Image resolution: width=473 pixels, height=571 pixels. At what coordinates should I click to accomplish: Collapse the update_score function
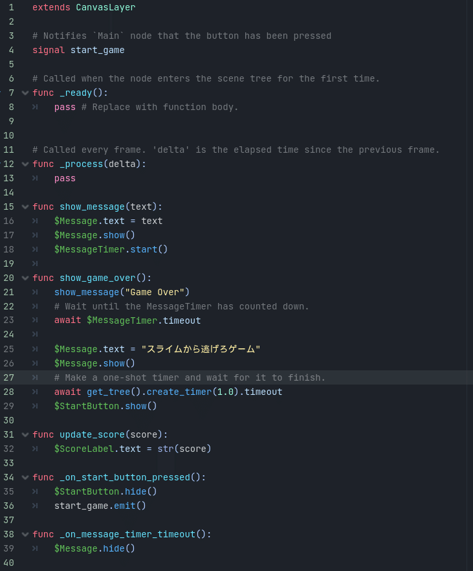pyautogui.click(x=25, y=434)
